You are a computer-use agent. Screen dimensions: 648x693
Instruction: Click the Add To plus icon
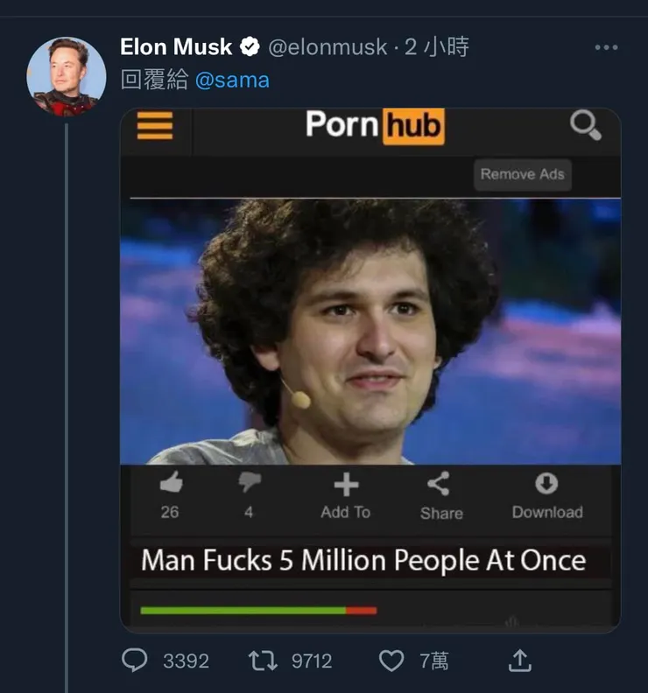(346, 484)
